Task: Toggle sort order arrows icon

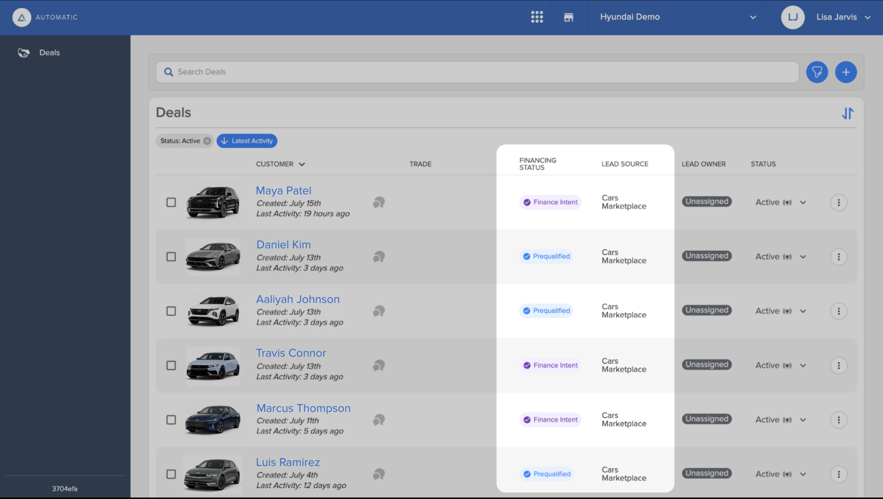Action: tap(847, 113)
